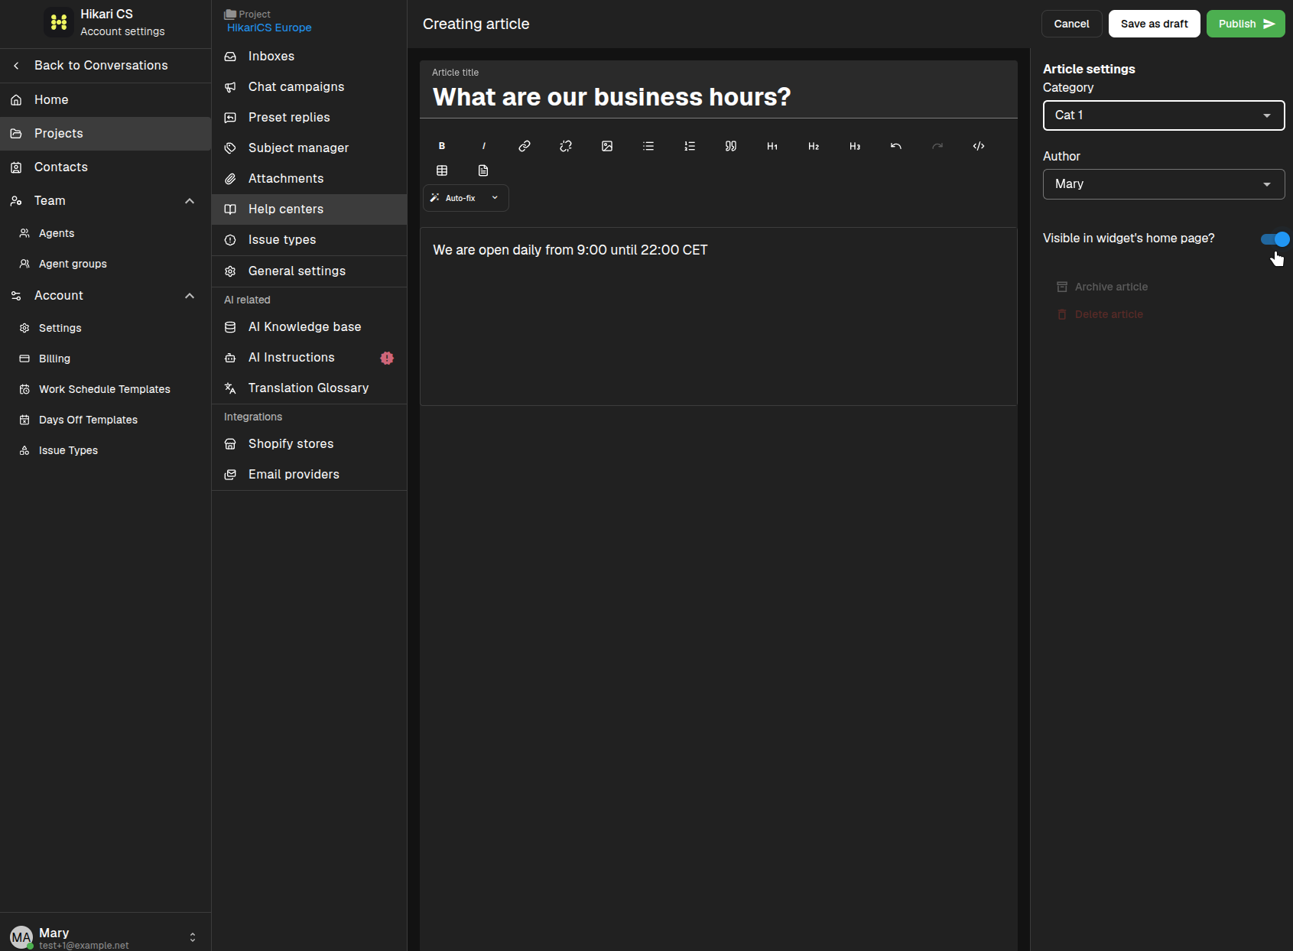Go back to Conversations

pyautogui.click(x=106, y=66)
